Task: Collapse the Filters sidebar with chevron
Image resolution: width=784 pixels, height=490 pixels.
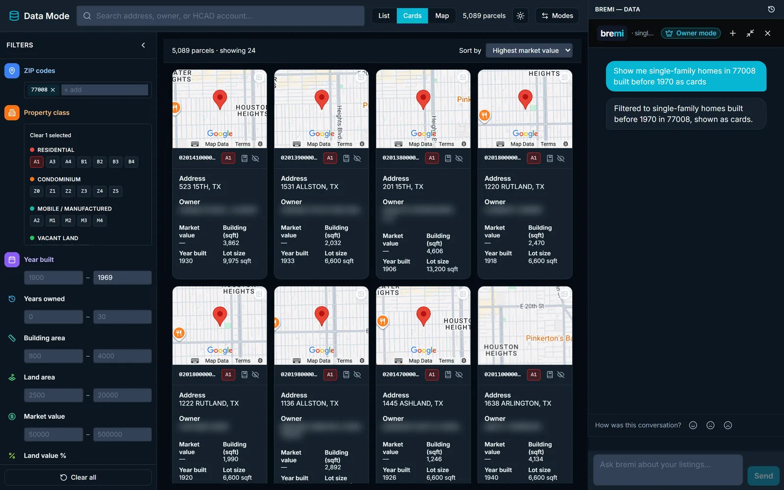Action: click(143, 45)
